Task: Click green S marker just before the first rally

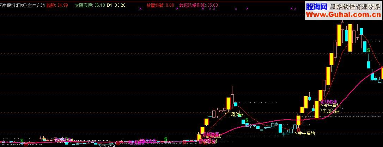Action: pyautogui.click(x=166, y=139)
